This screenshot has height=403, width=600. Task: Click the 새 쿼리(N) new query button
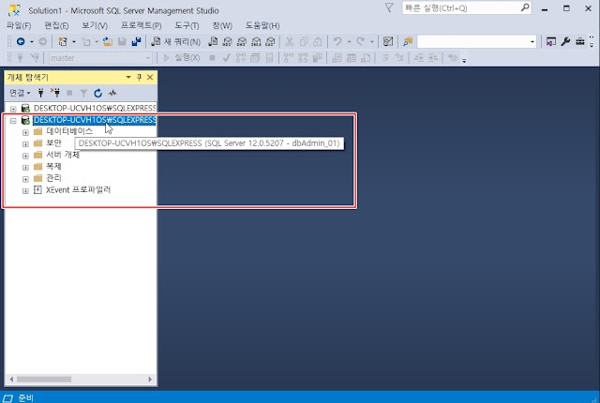[x=176, y=41]
